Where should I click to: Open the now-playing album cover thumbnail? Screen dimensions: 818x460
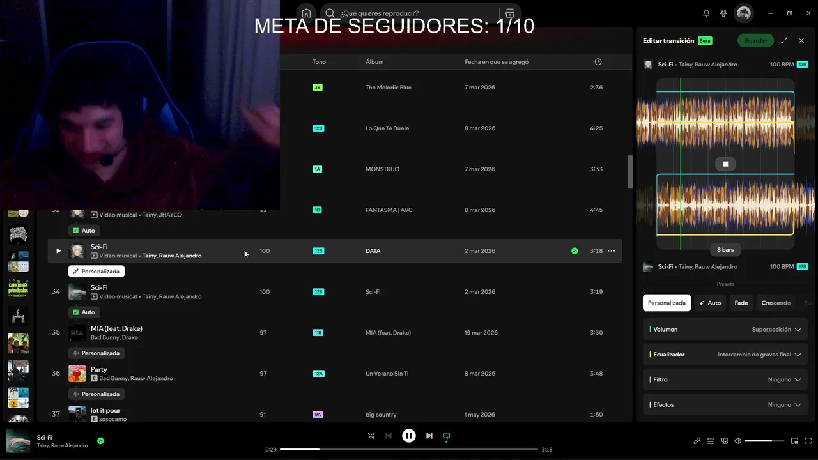click(18, 441)
